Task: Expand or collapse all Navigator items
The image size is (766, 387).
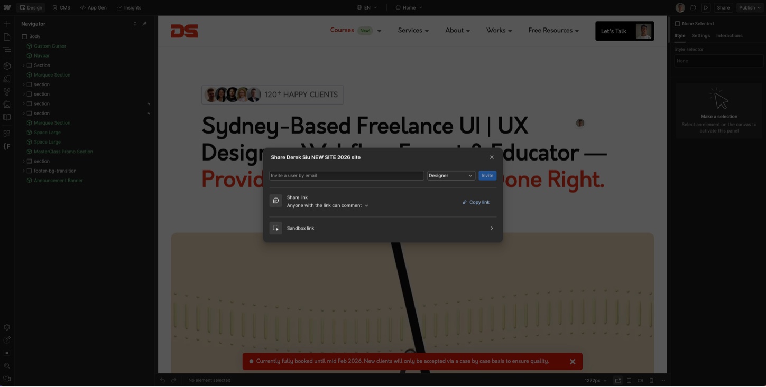Action: (x=135, y=24)
